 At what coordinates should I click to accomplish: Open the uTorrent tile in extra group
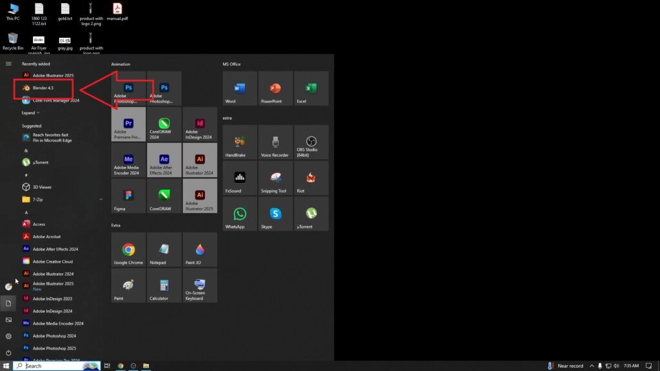(311, 214)
